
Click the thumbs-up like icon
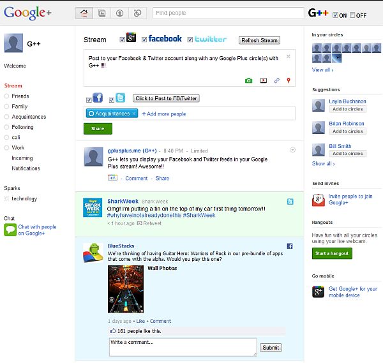pos(113,330)
